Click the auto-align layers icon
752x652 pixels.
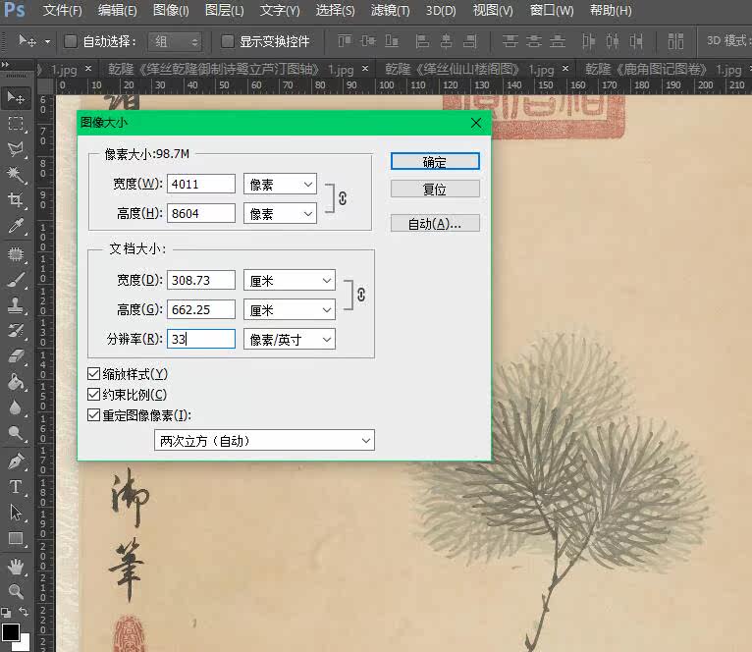(x=675, y=41)
